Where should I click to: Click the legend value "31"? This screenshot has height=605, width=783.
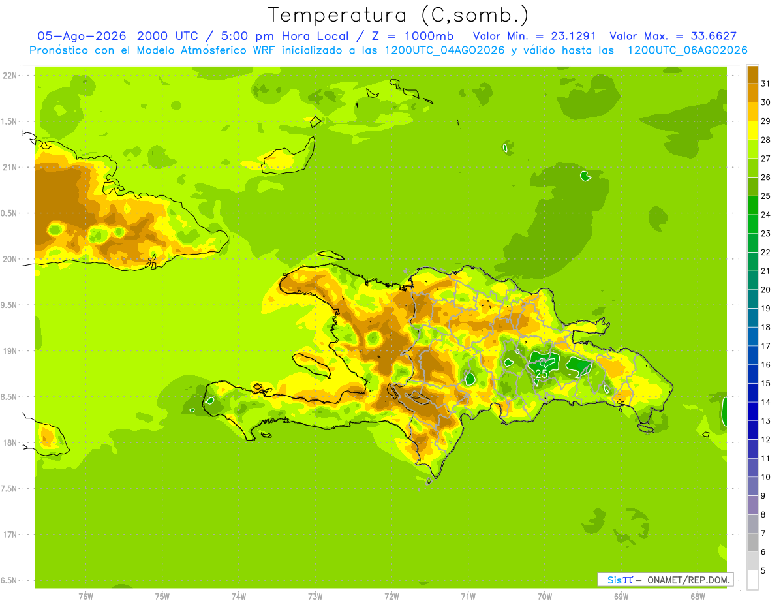point(766,84)
